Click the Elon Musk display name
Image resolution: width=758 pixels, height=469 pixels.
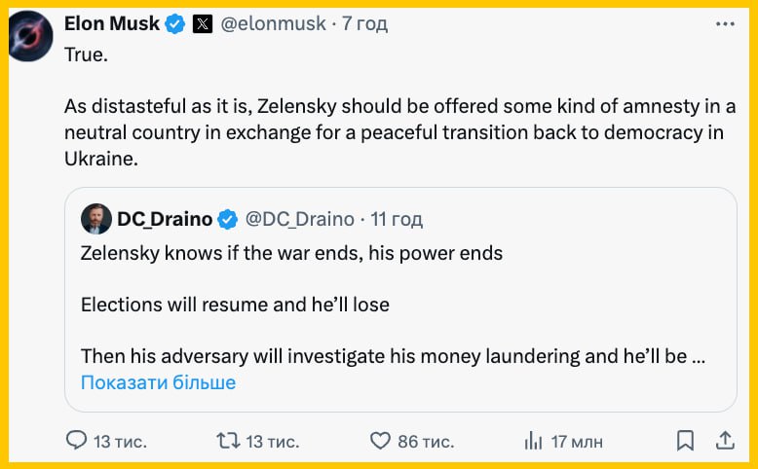click(111, 24)
